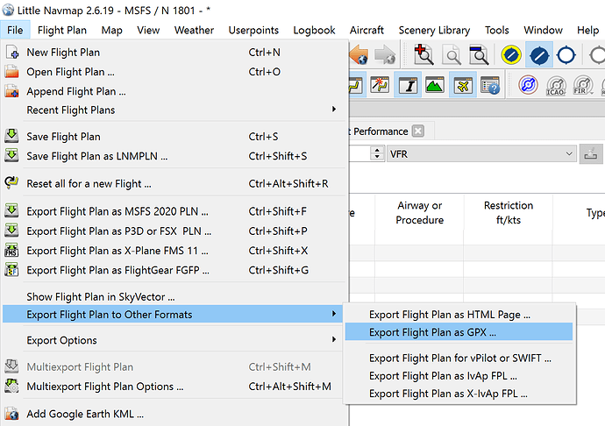Choose Export Flight Plan as HTML Page
This screenshot has height=426, width=605.
click(449, 314)
